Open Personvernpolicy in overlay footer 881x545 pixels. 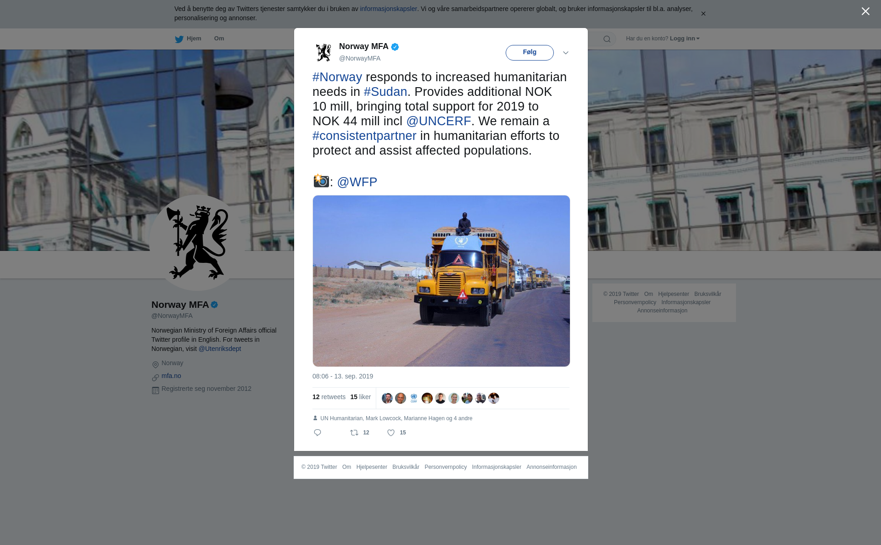pyautogui.click(x=446, y=467)
